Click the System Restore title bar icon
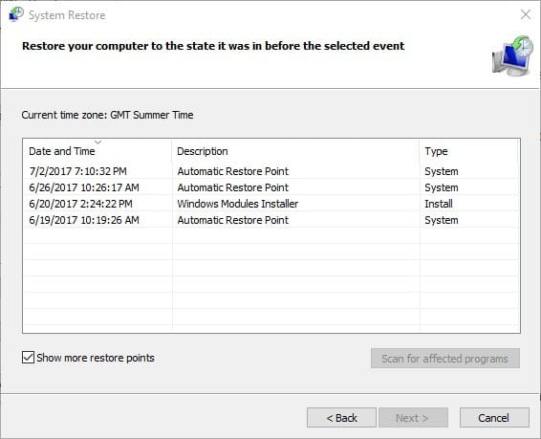 16,14
